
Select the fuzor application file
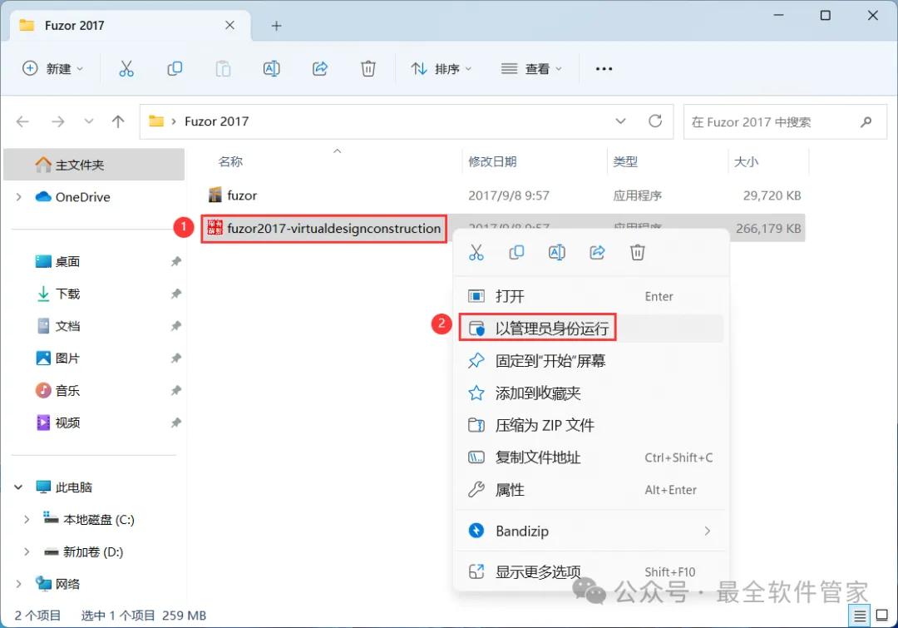click(503, 195)
